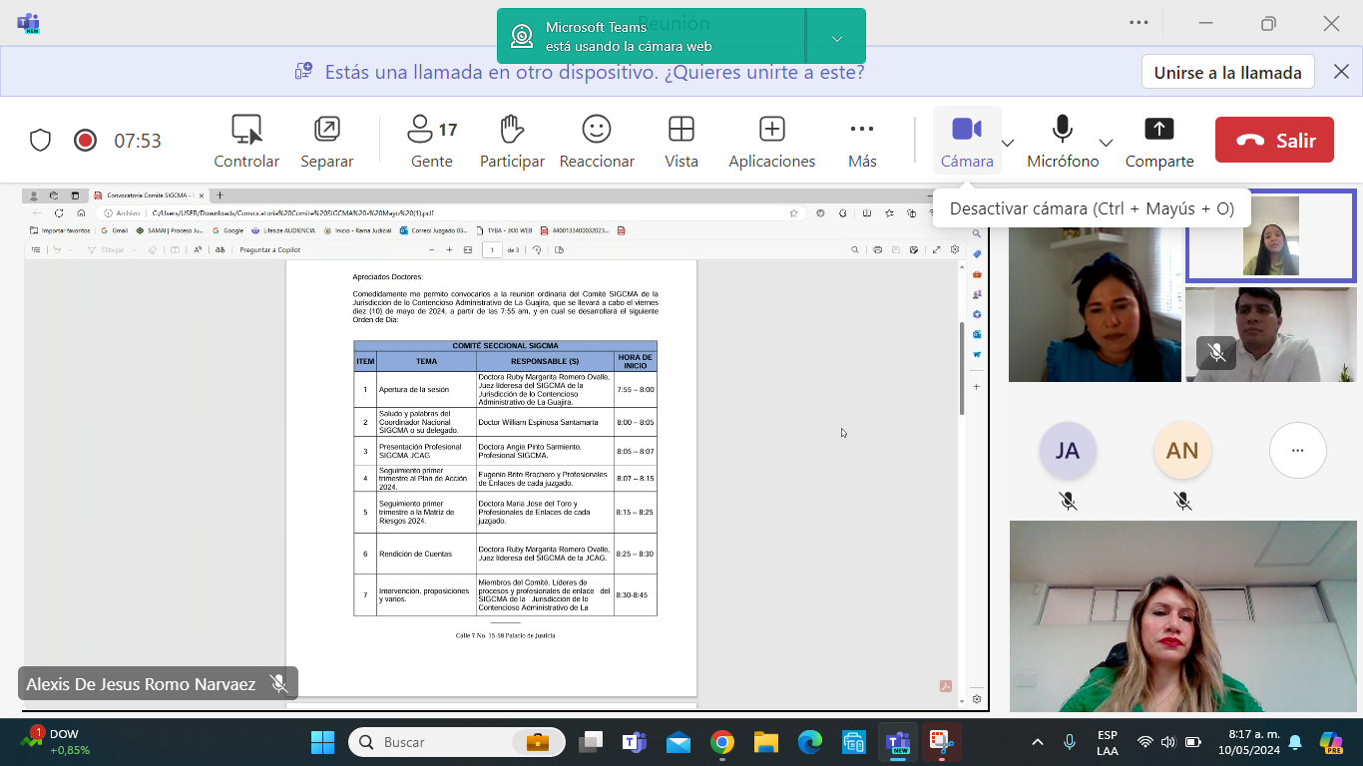This screenshot has height=766, width=1363.
Task: Open Task View from the taskbar
Action: pyautogui.click(x=592, y=742)
